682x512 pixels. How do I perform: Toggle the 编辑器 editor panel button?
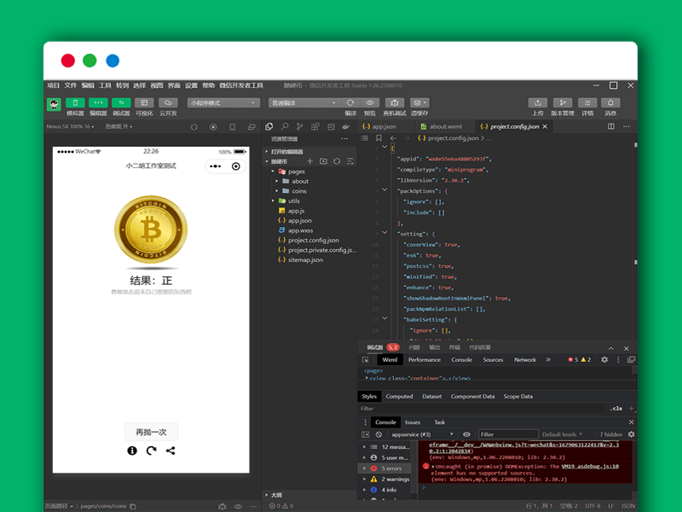pyautogui.click(x=98, y=102)
